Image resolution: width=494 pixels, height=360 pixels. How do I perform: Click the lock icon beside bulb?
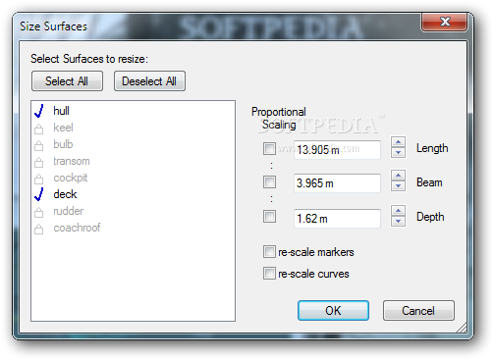point(38,145)
